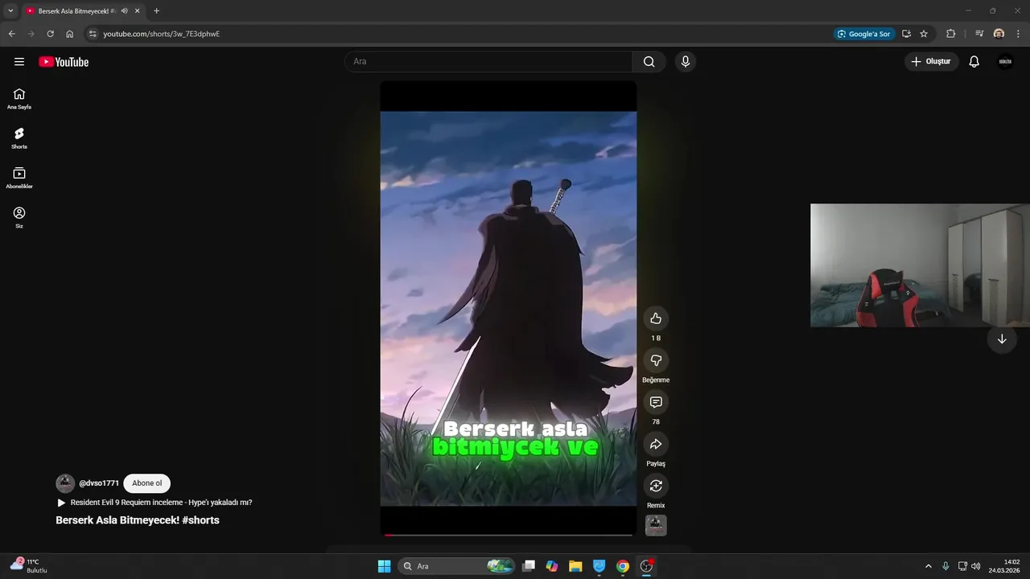This screenshot has height=579, width=1030.
Task: Select the Berserk Asla Bitmeyecek tab
Action: click(76, 11)
